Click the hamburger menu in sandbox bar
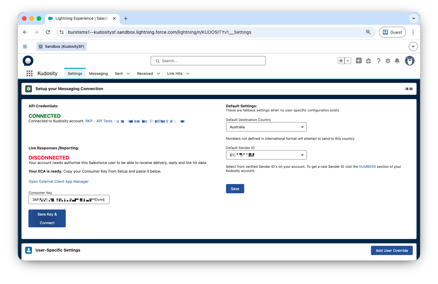Viewport: 438px width, 284px height. [25, 46]
